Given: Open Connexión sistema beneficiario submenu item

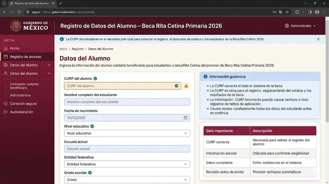Looking at the screenshot, I should coord(24,86).
